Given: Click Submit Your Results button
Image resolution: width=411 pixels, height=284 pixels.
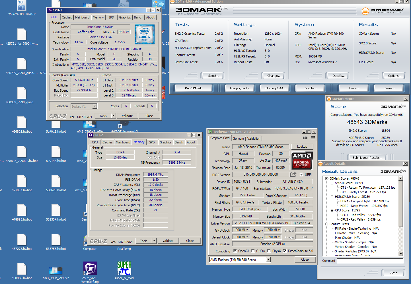Looking at the screenshot, I should (367, 158).
